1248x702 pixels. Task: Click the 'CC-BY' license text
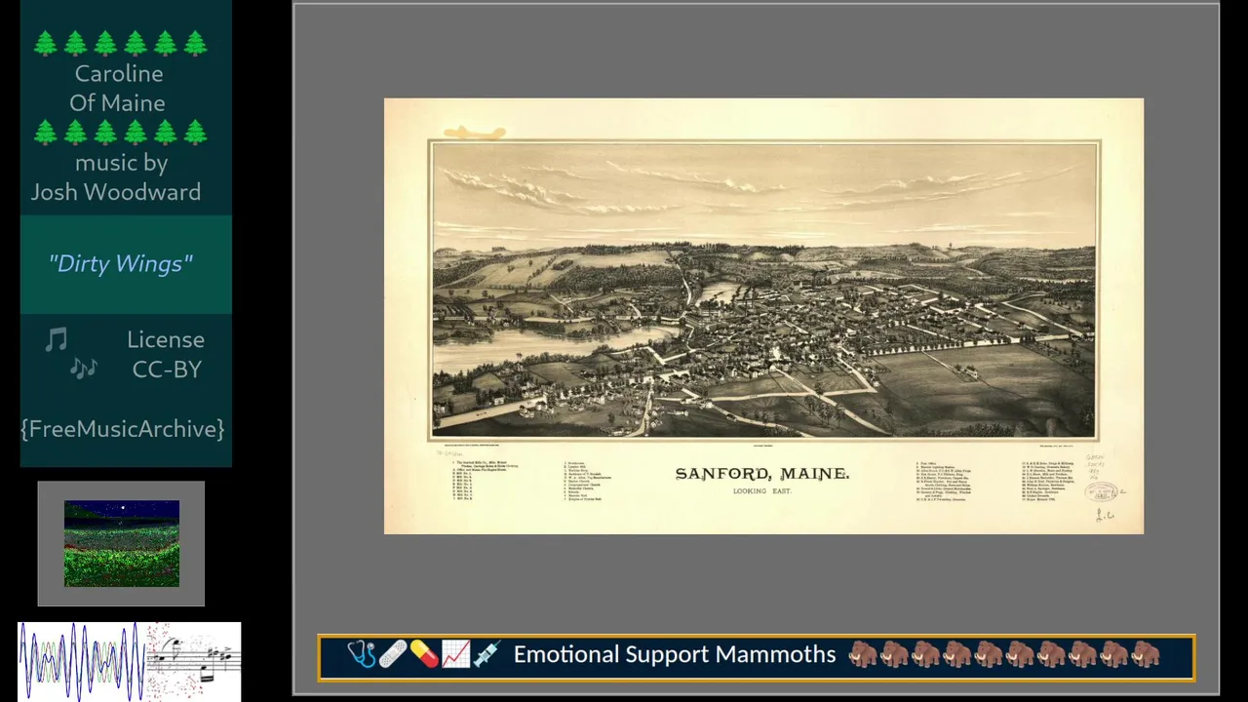[x=167, y=370]
